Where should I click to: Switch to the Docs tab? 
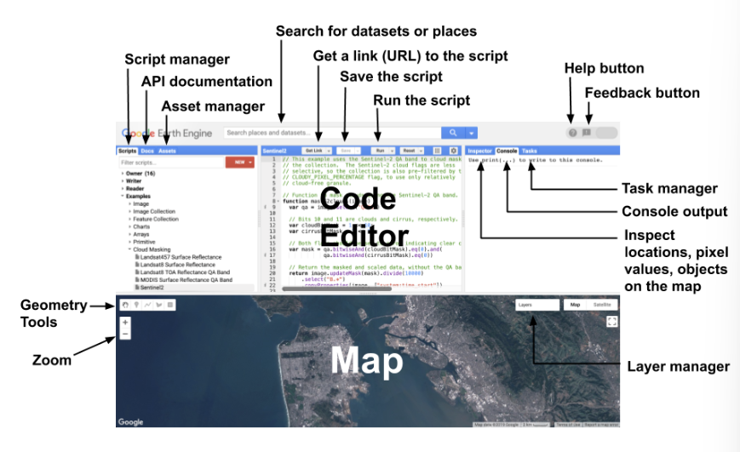[147, 151]
